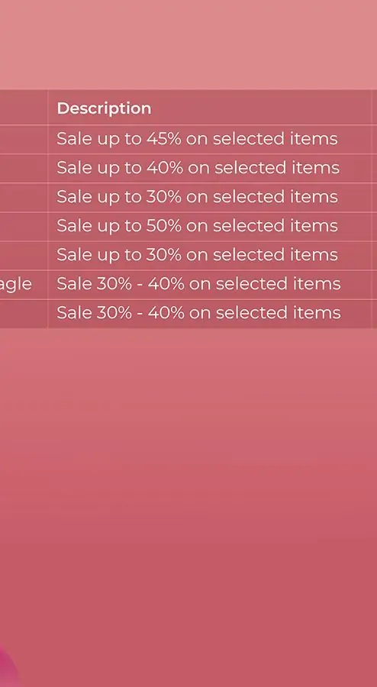Screen dimensions: 377x687
Task: Select the "Sale up to 45%" description cell
Action: coord(209,139)
